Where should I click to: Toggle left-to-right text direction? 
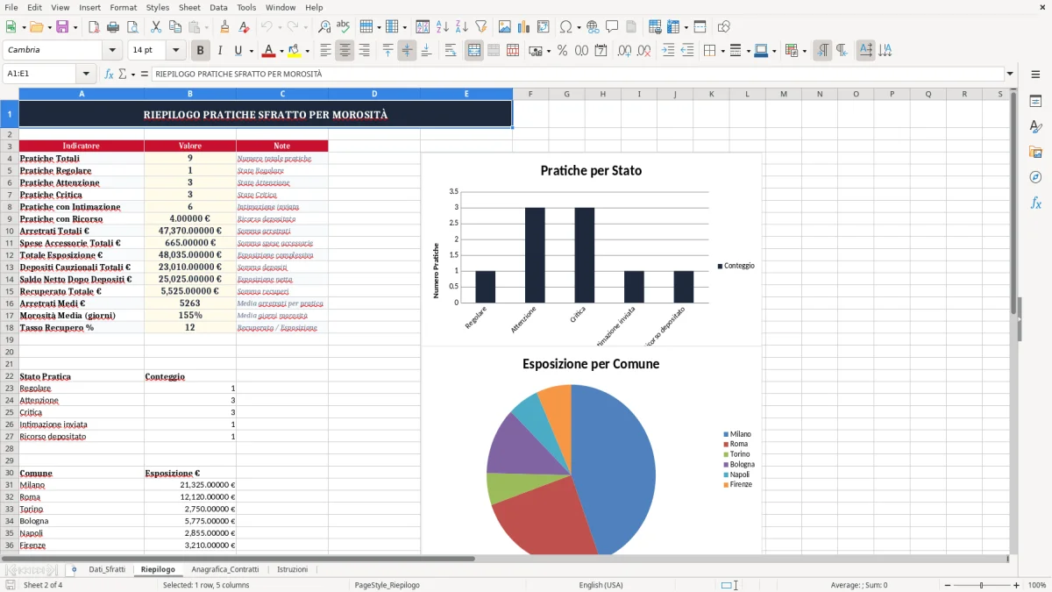click(822, 51)
